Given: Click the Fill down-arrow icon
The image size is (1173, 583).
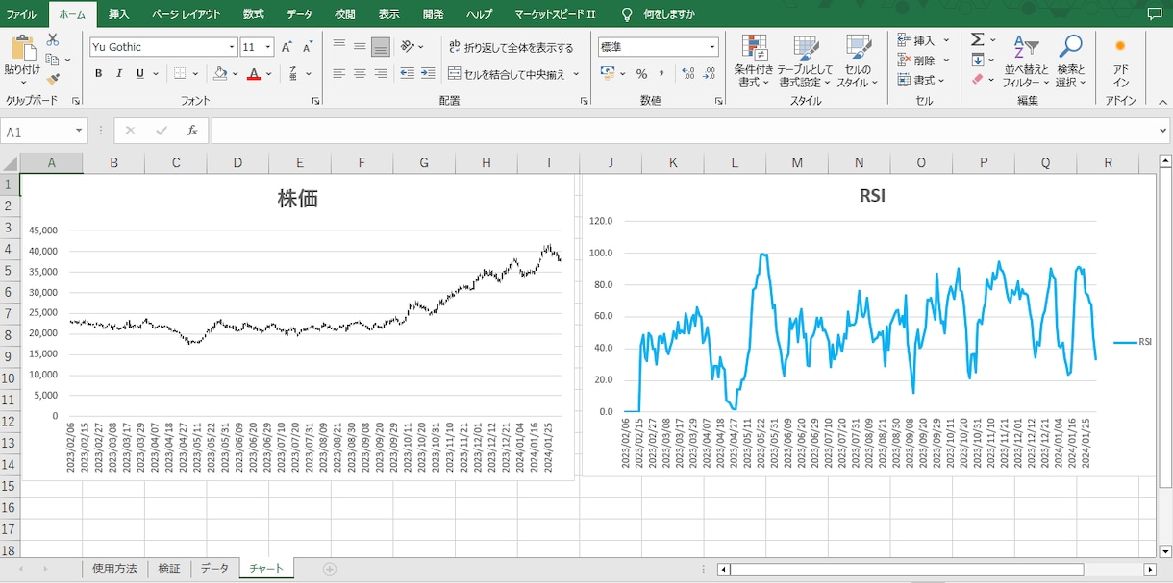Looking at the screenshot, I should (977, 60).
